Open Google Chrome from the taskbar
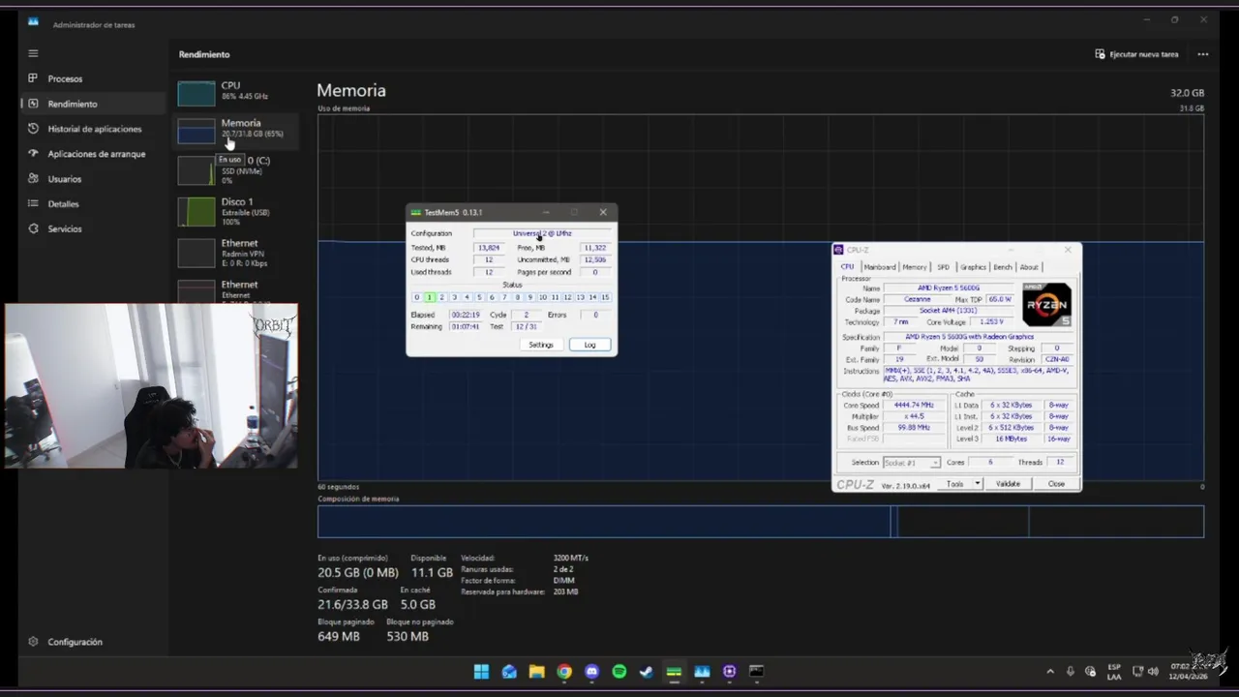 tap(564, 672)
